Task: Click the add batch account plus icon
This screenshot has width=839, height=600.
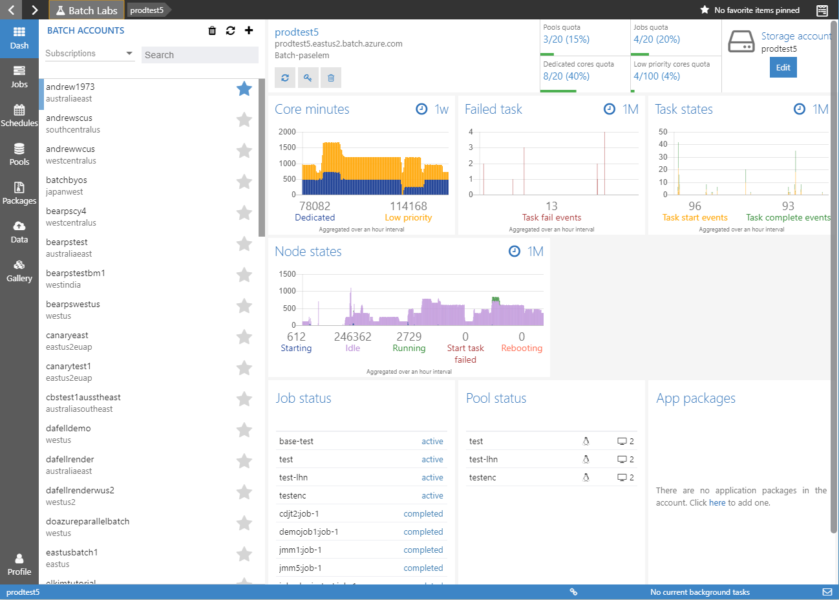Action: [x=249, y=30]
